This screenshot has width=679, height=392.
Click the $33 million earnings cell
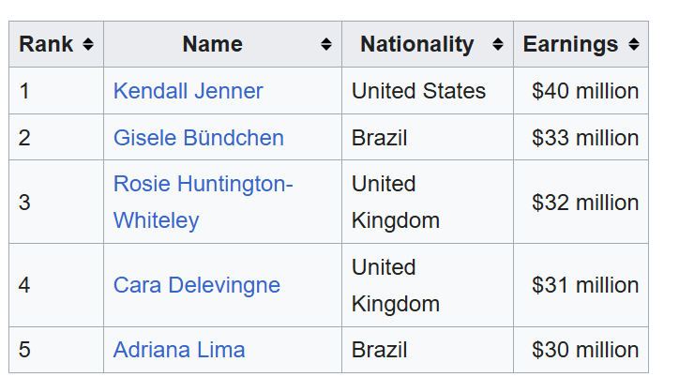pyautogui.click(x=581, y=137)
